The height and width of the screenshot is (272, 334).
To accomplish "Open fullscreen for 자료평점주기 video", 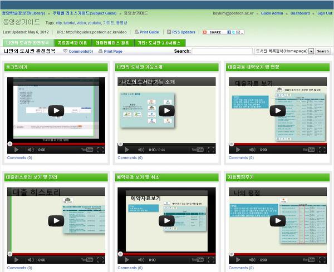I will (x=322, y=260).
